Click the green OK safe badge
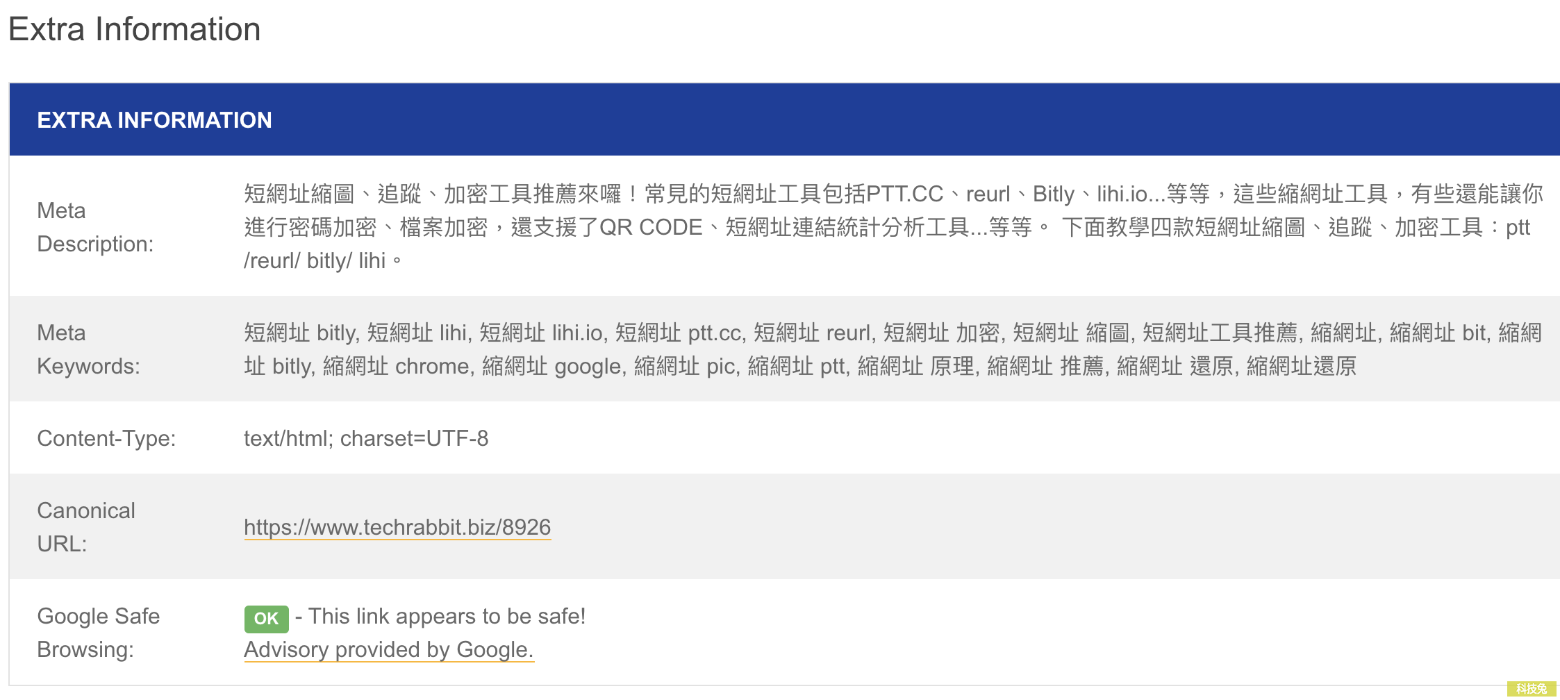 266,619
